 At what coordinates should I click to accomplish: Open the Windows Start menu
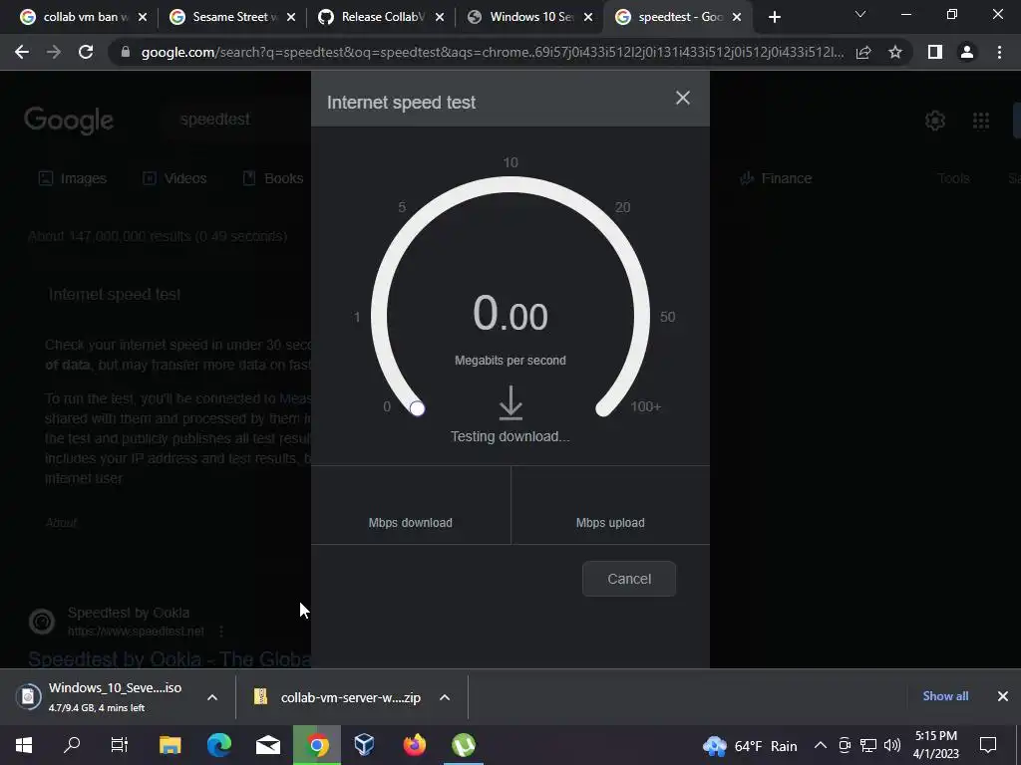coord(24,745)
